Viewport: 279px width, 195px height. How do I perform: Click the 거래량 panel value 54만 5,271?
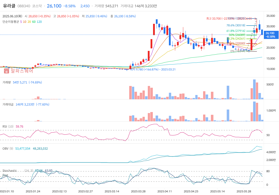tap(20, 82)
